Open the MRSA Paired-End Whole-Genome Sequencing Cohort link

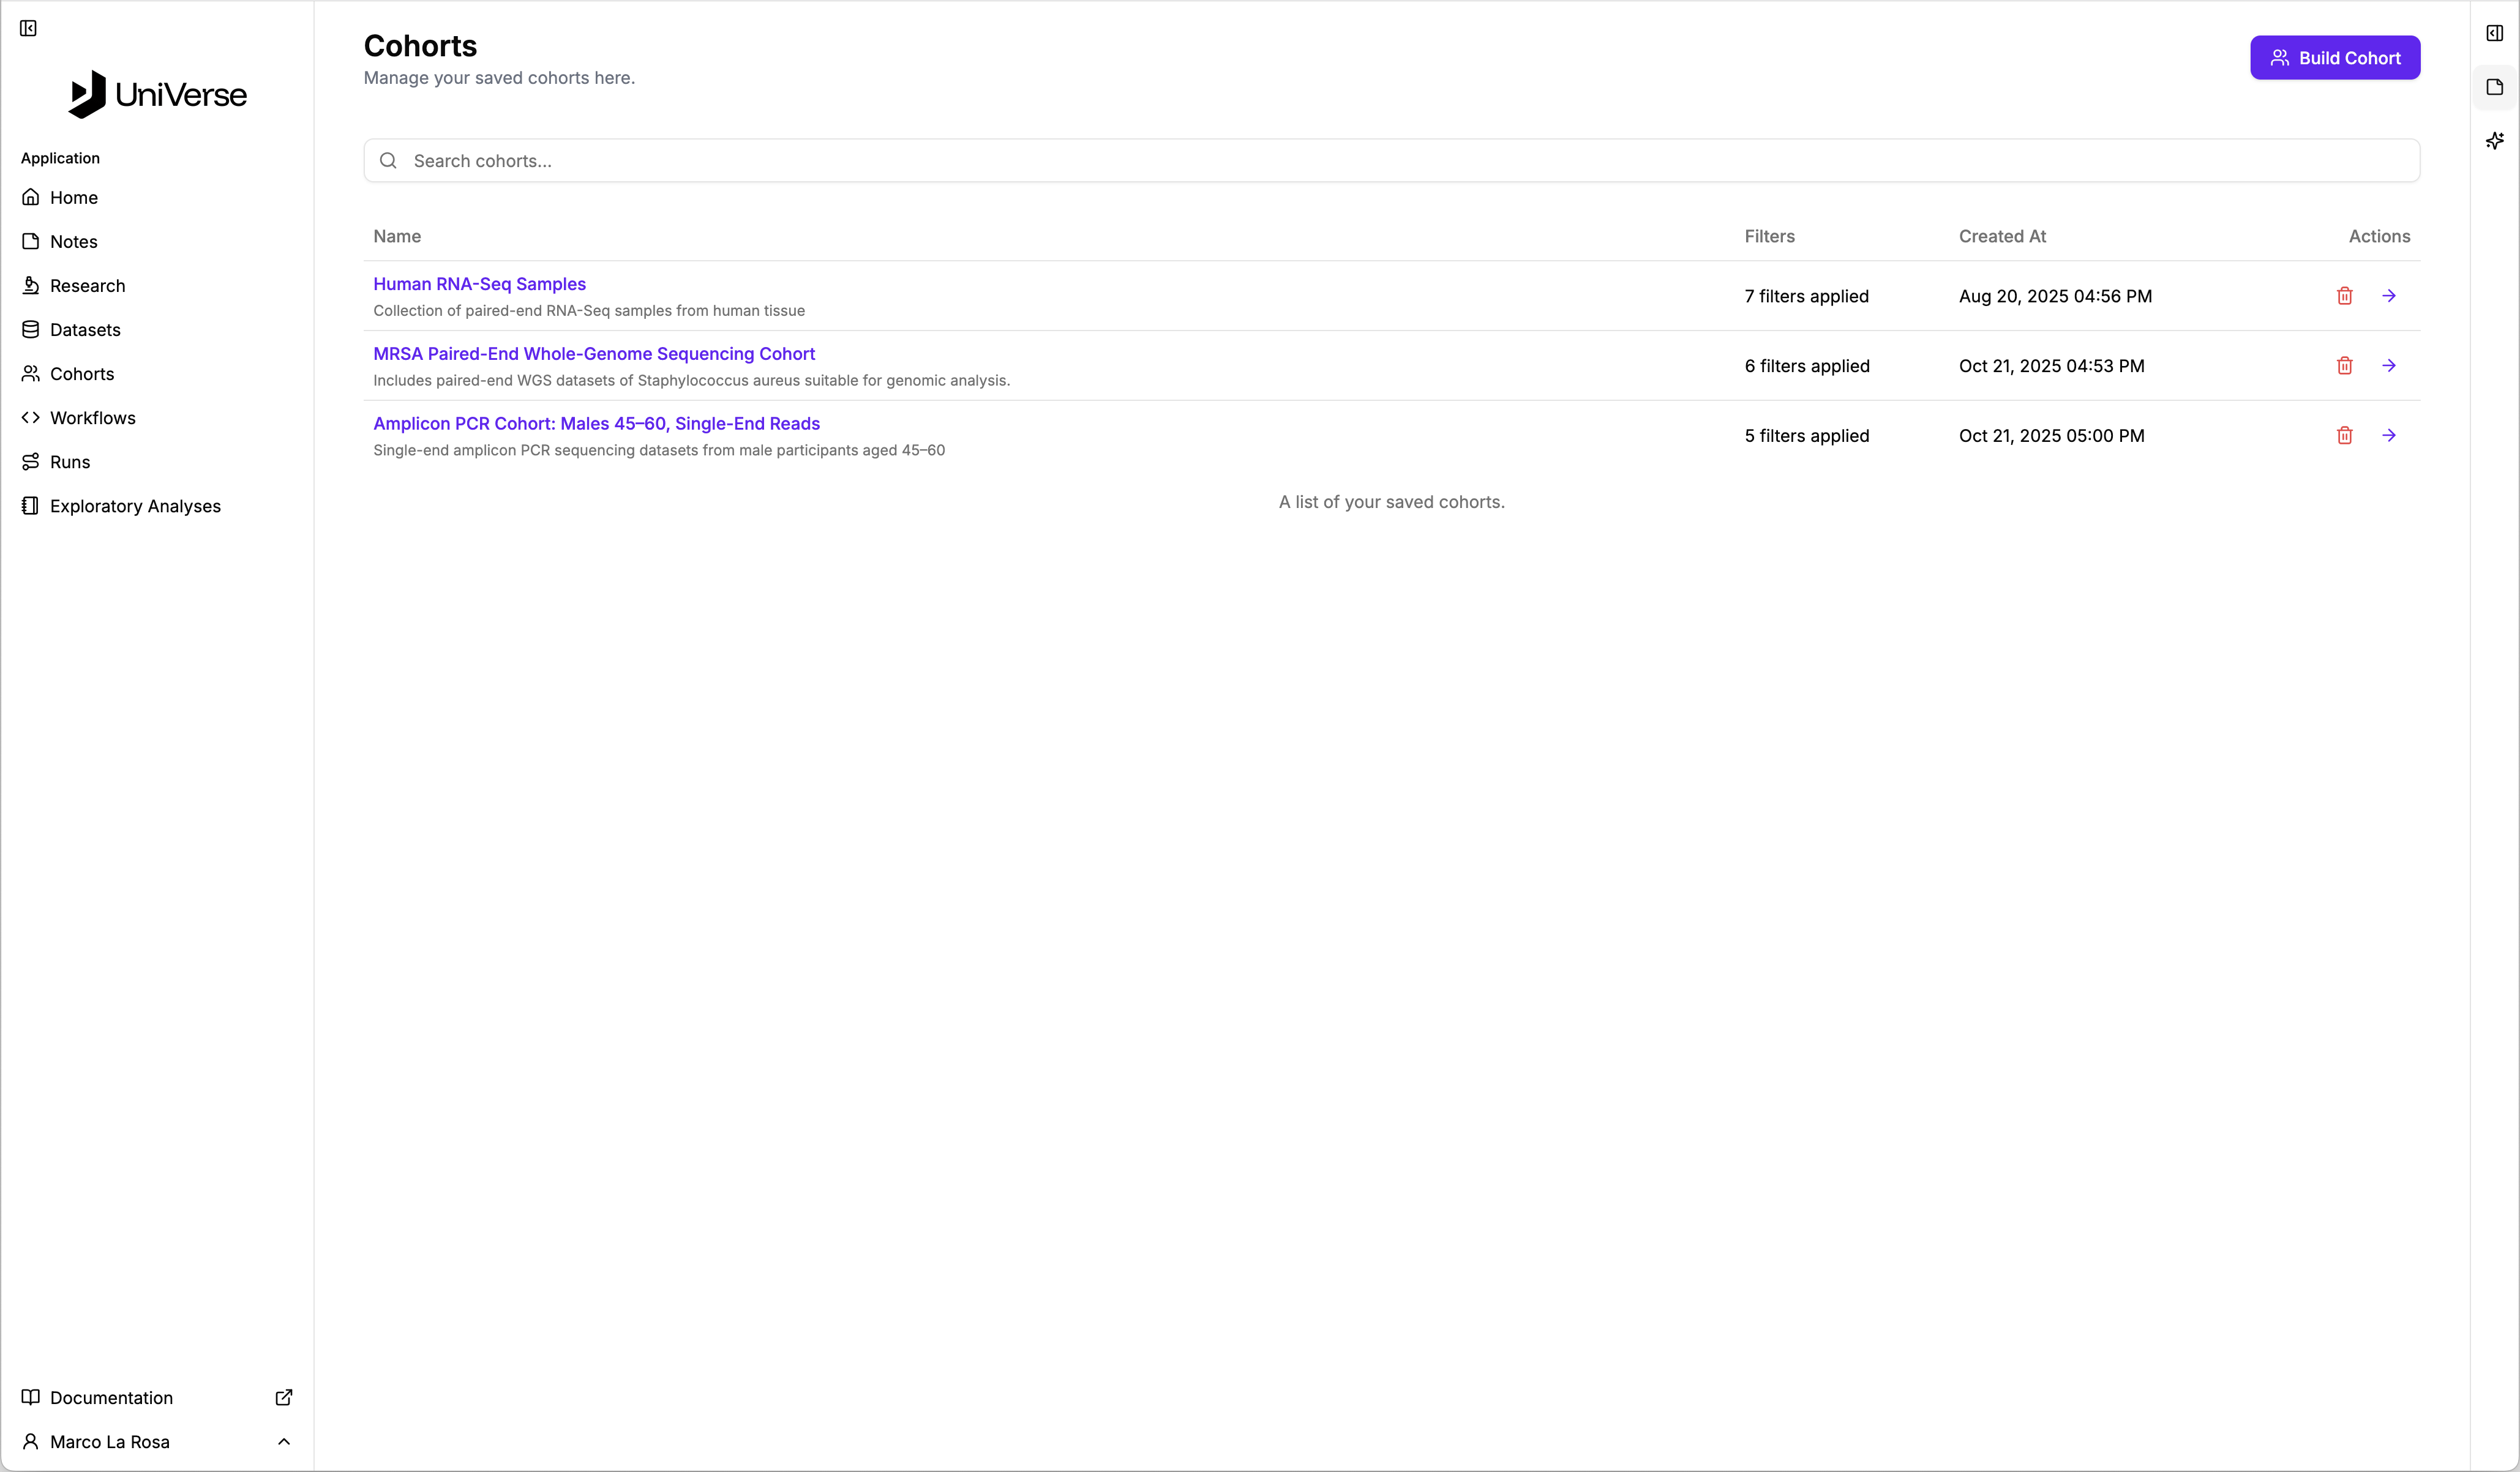click(x=594, y=354)
